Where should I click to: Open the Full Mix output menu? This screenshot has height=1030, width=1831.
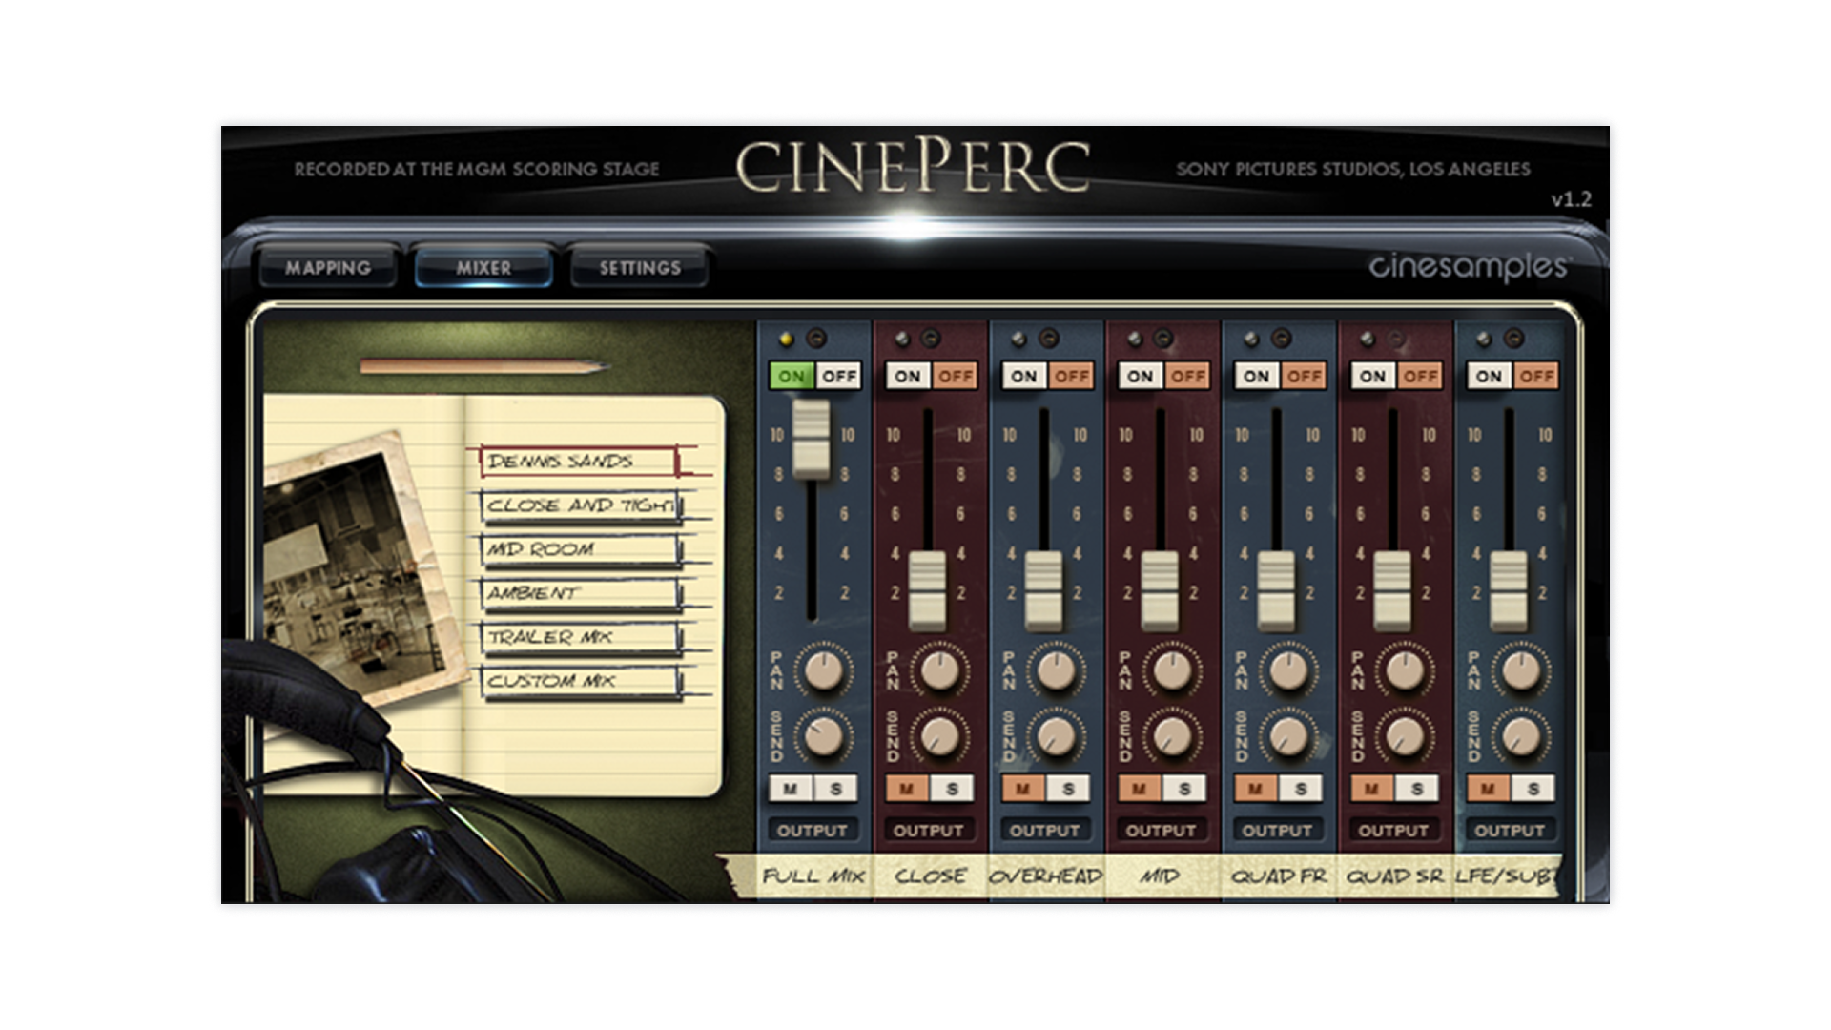click(x=812, y=831)
